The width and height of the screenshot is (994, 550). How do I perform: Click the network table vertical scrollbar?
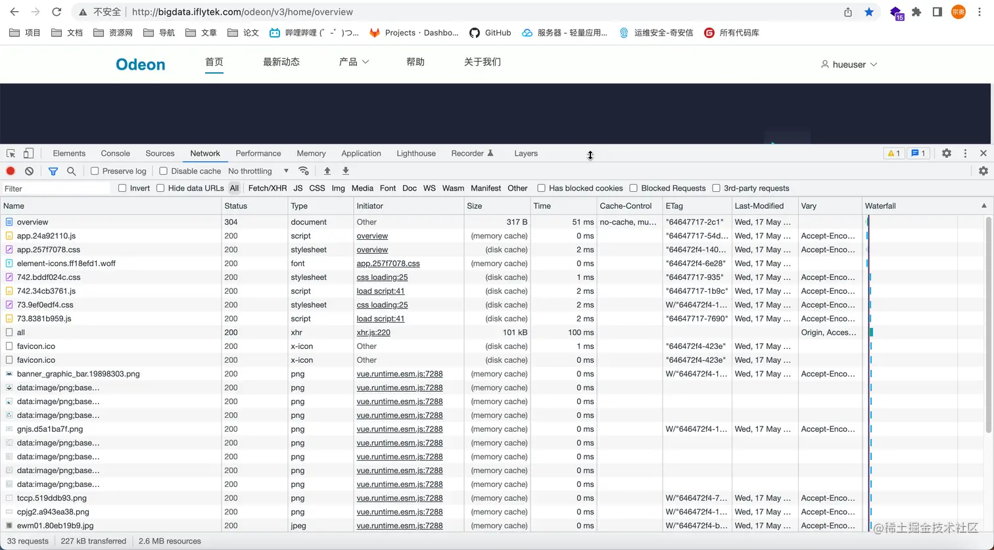pyautogui.click(x=988, y=325)
